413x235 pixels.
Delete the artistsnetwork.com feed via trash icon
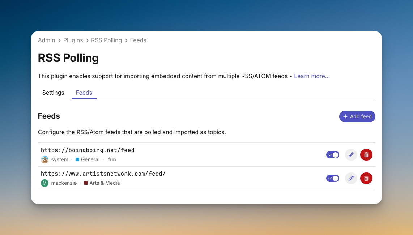[366, 178]
